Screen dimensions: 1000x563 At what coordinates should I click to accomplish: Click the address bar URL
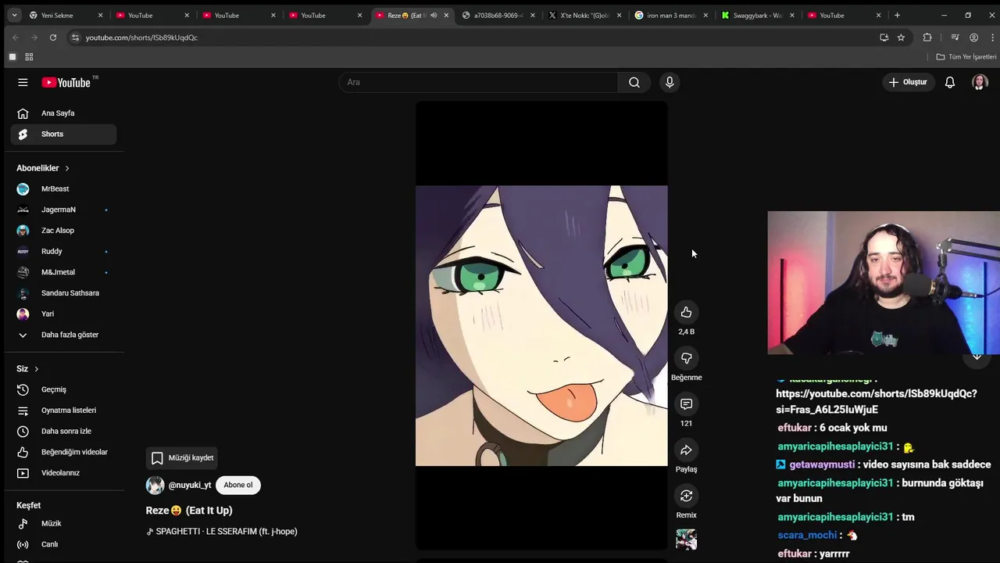click(141, 38)
